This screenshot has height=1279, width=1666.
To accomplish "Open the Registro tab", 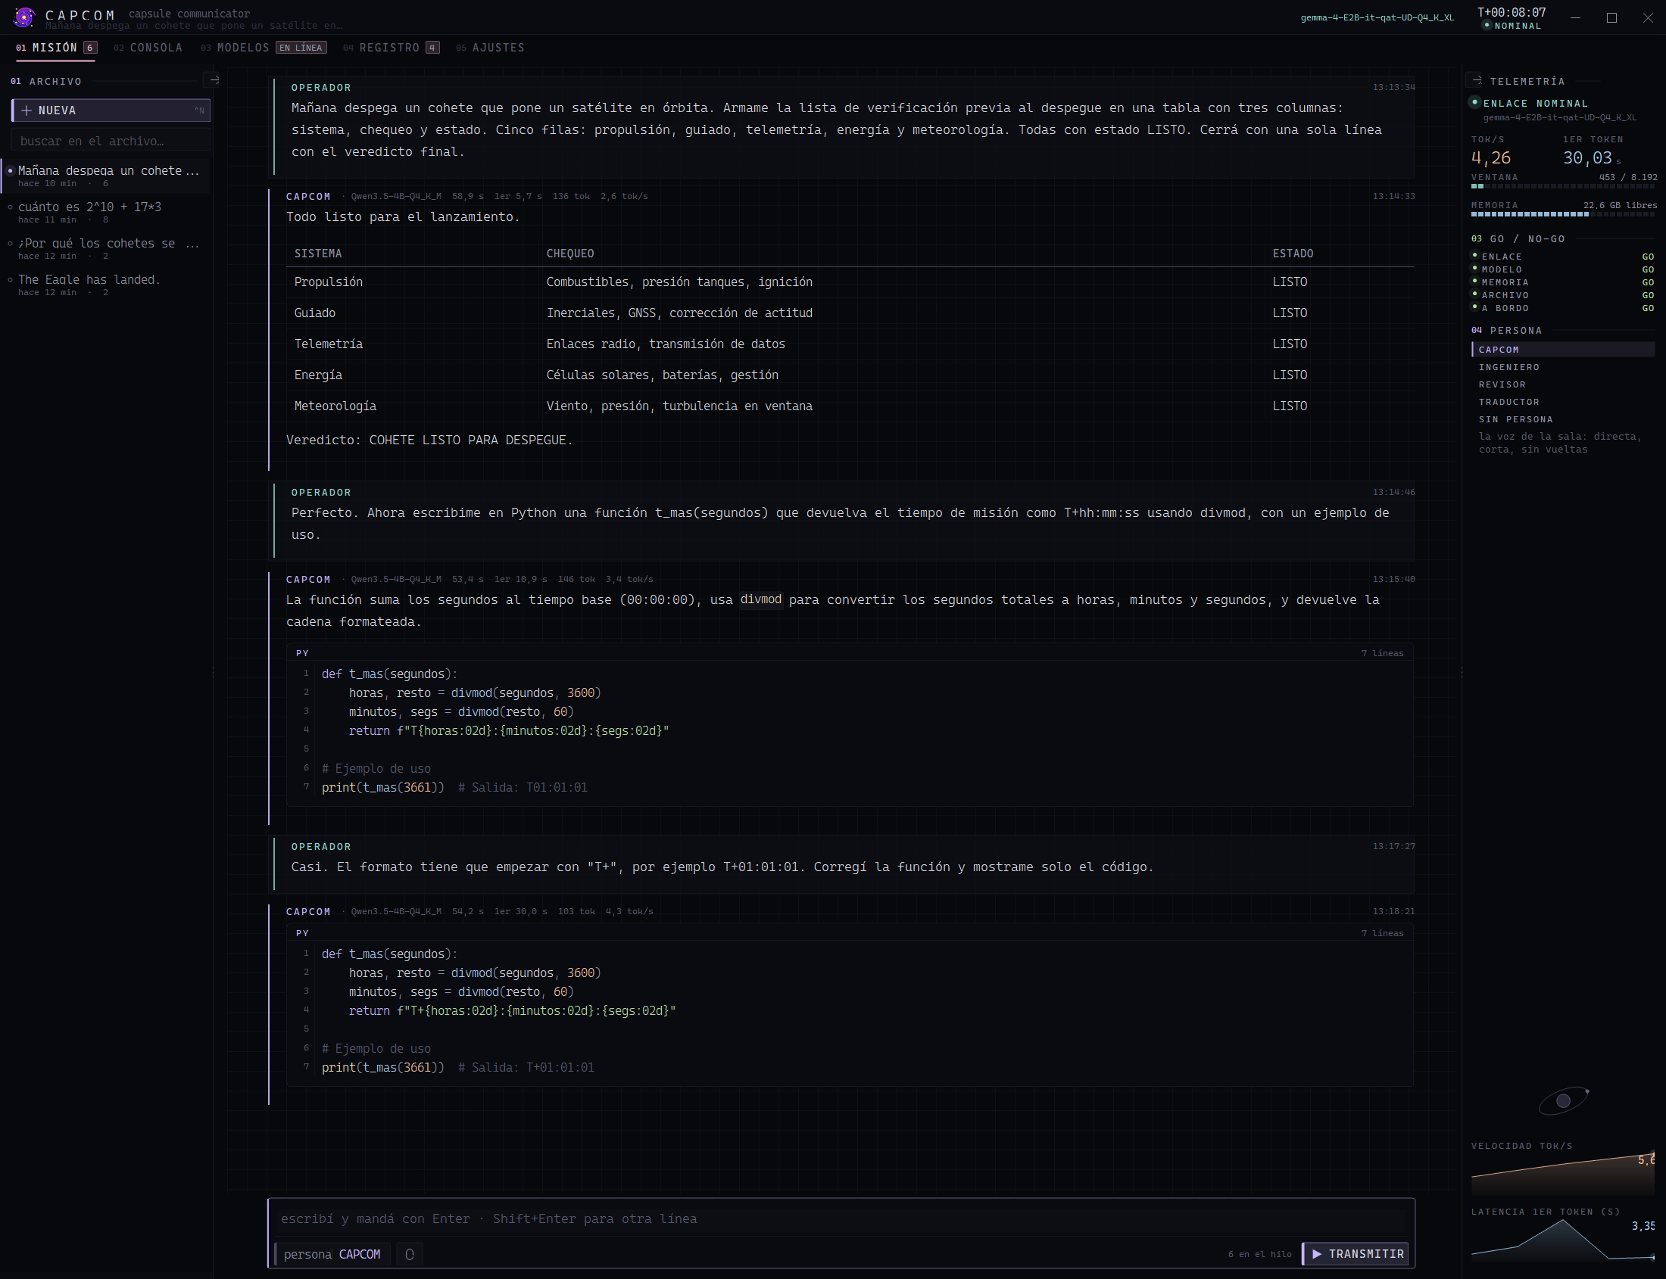I will (x=391, y=48).
